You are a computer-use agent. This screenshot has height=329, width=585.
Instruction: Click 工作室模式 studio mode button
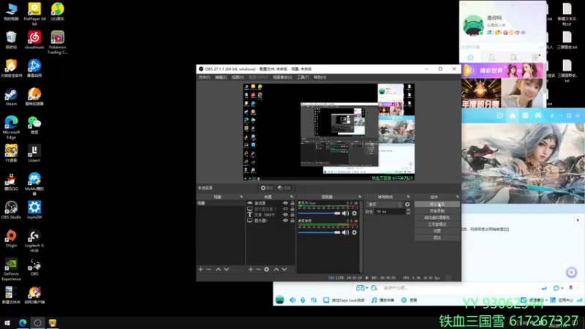437,224
